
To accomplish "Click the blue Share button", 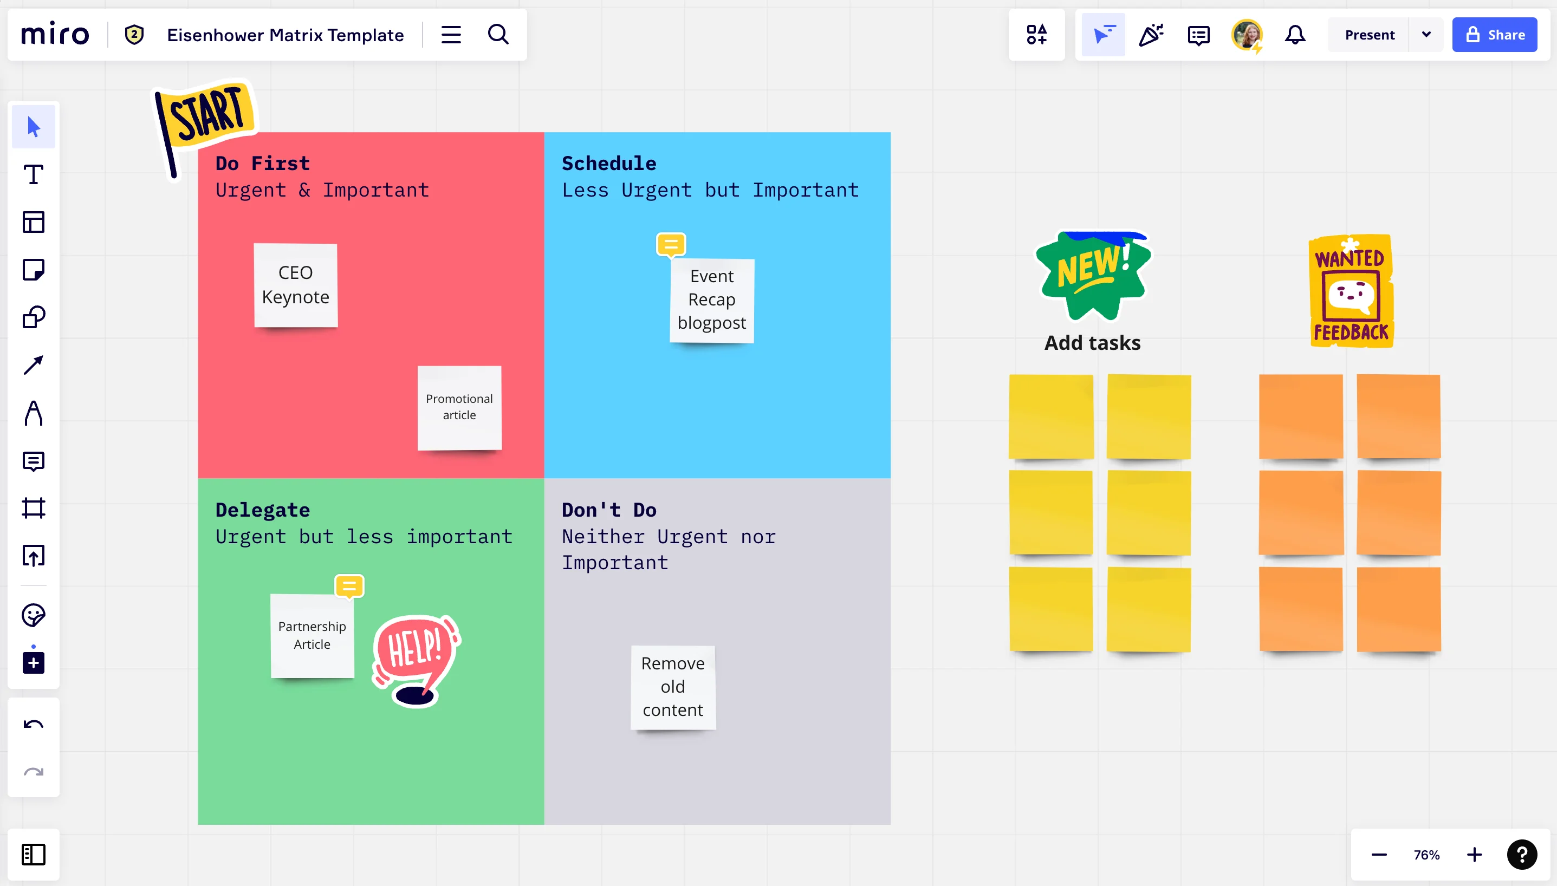I will pos(1494,35).
